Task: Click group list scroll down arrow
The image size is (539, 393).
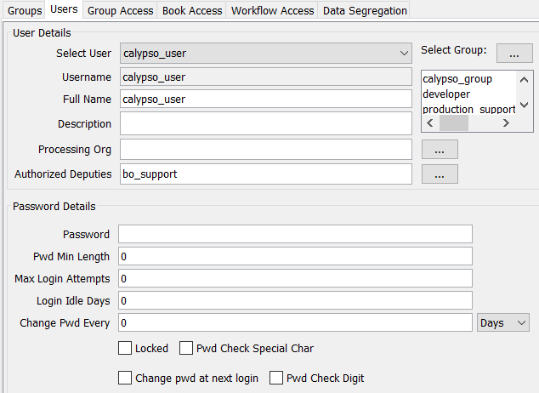Action: point(524,105)
